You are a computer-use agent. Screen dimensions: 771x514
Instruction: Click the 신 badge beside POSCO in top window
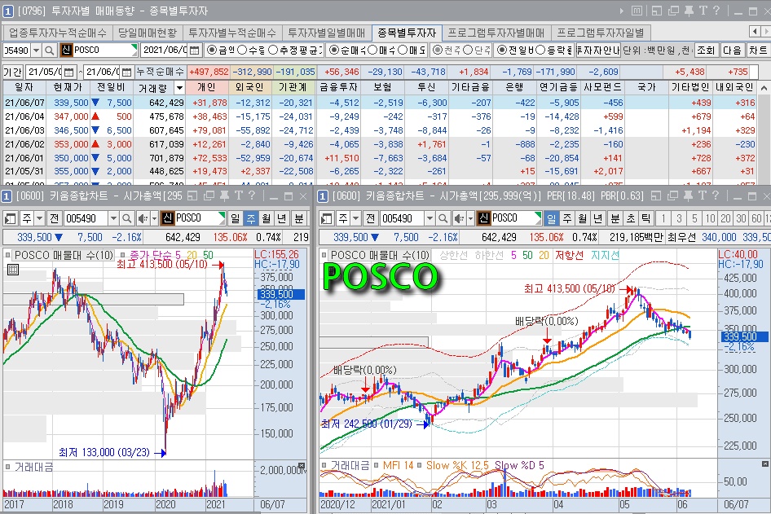coord(66,51)
